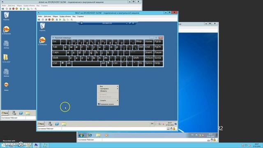
Task: Click clock in Win7 VM system tray
Action: pyautogui.click(x=170, y=124)
